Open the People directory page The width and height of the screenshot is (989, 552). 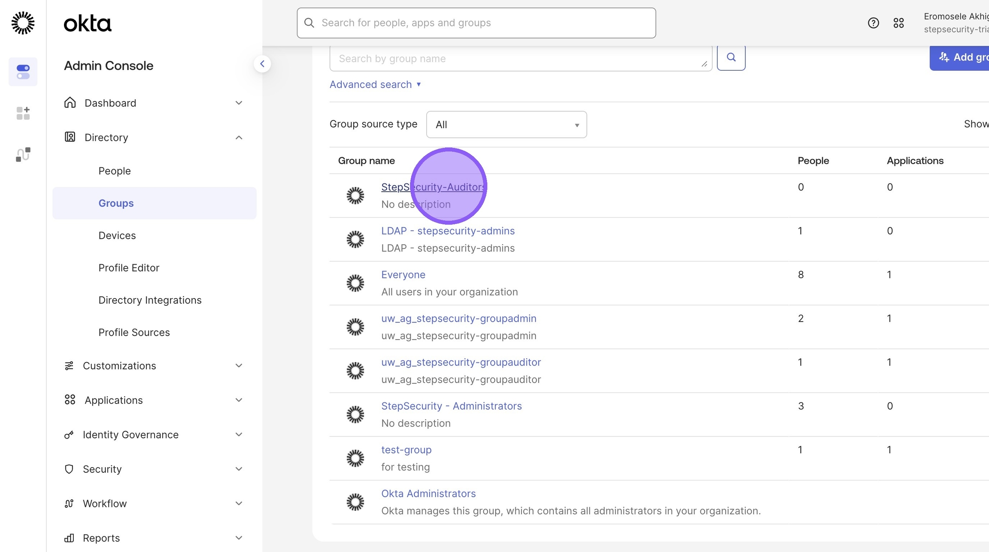(114, 171)
